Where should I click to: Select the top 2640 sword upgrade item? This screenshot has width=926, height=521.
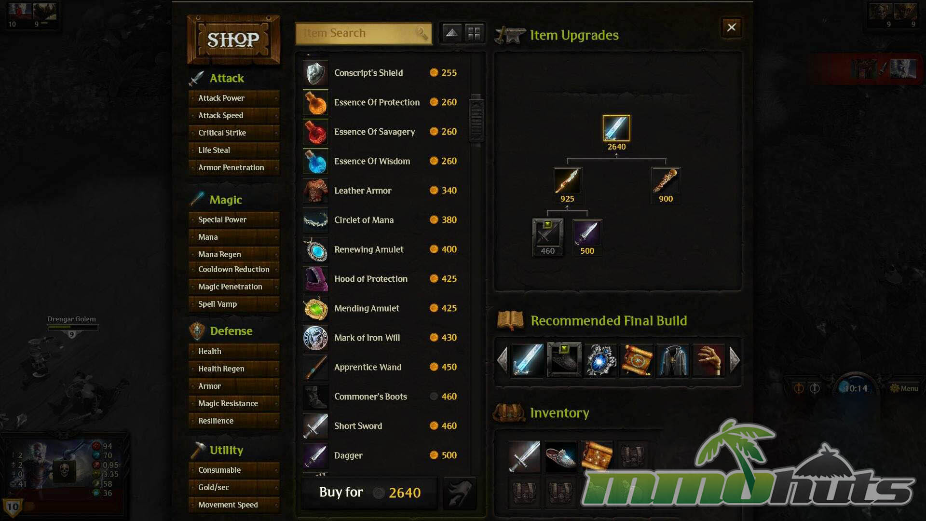click(616, 128)
